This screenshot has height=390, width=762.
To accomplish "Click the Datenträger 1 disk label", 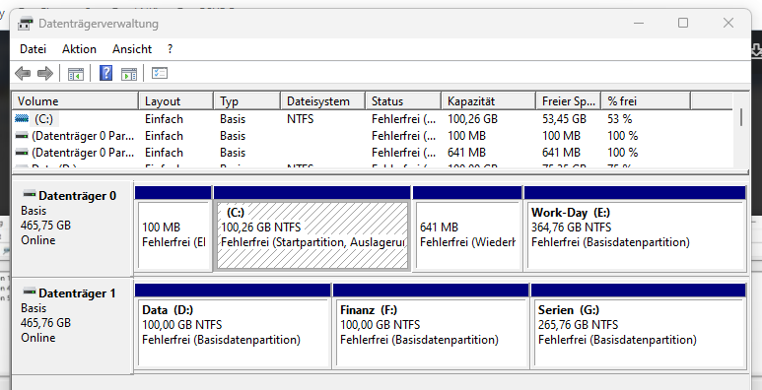I will pyautogui.click(x=77, y=293).
